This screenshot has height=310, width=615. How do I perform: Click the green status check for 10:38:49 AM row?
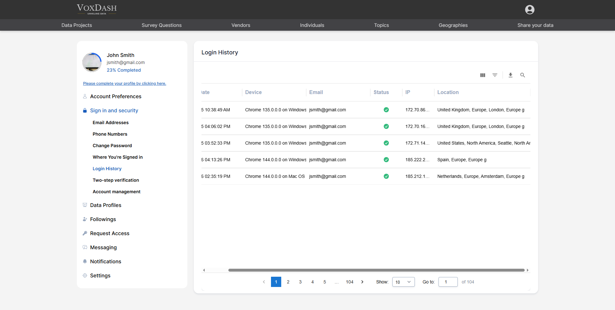[386, 110]
